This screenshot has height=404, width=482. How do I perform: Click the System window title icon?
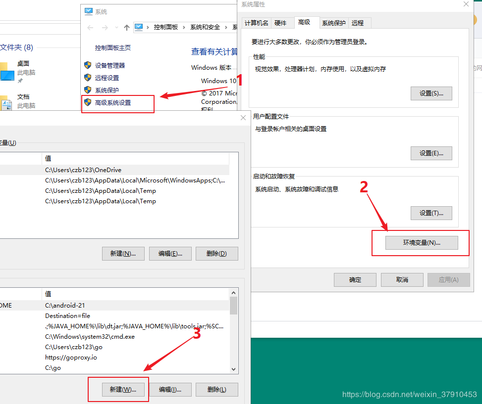tap(89, 12)
